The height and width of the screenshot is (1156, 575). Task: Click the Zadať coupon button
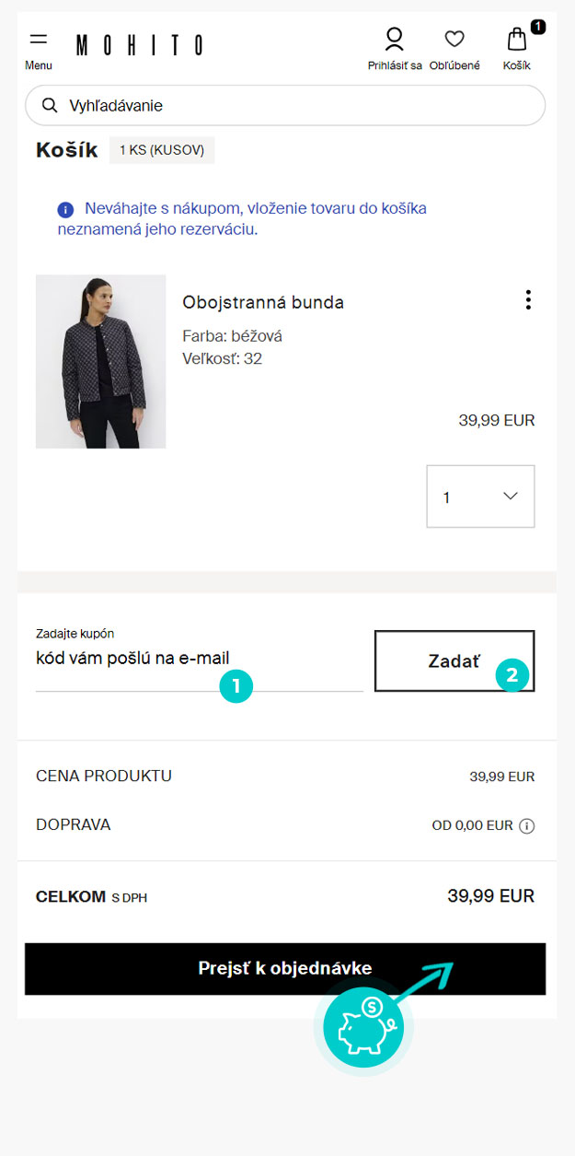click(454, 660)
